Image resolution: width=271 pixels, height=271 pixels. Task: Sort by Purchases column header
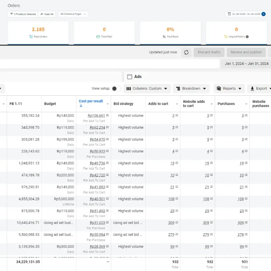point(226,104)
